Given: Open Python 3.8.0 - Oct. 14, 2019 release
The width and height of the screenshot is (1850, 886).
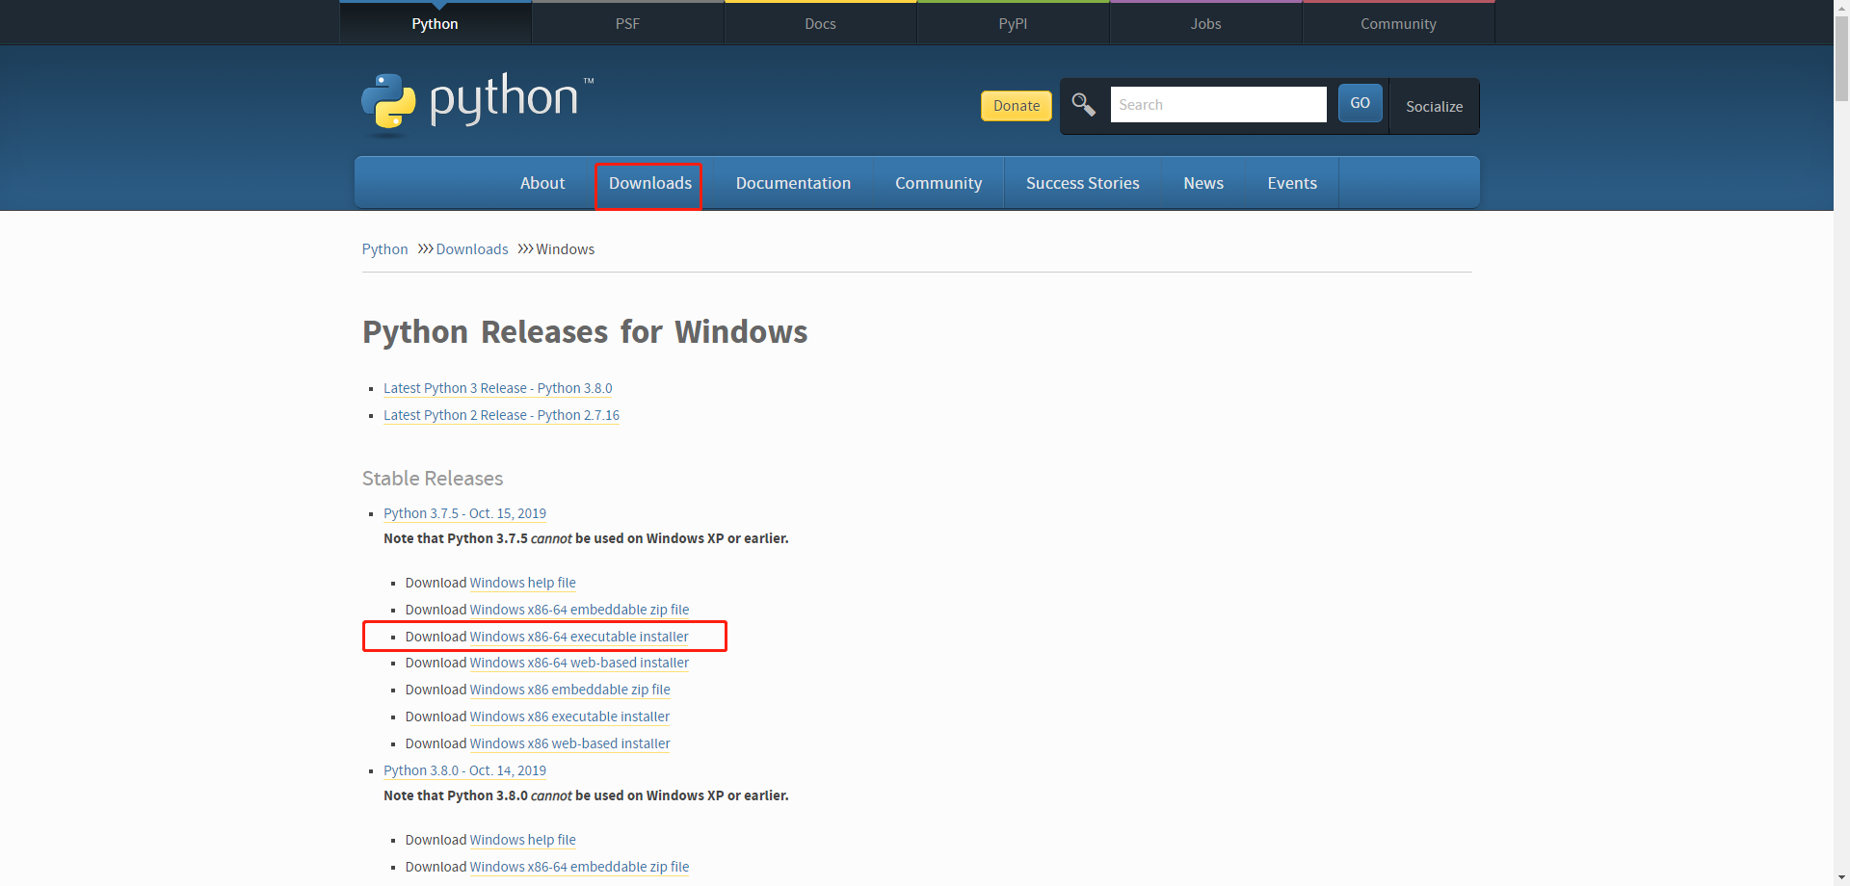Looking at the screenshot, I should coord(464,770).
